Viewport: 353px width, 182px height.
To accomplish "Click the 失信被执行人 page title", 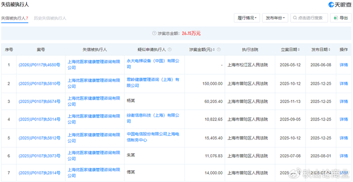I will click(x=15, y=5).
